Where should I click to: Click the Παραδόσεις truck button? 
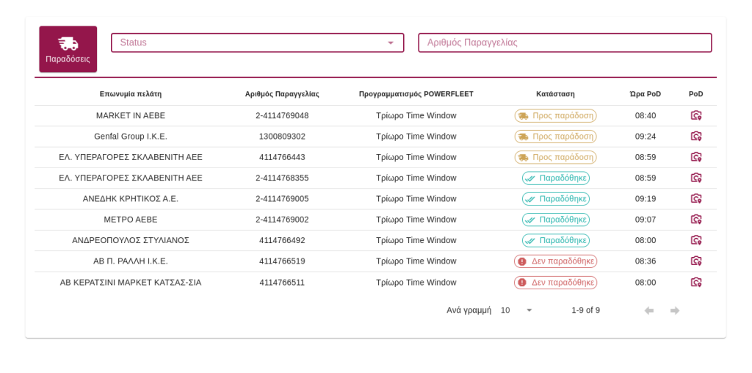pos(68,49)
